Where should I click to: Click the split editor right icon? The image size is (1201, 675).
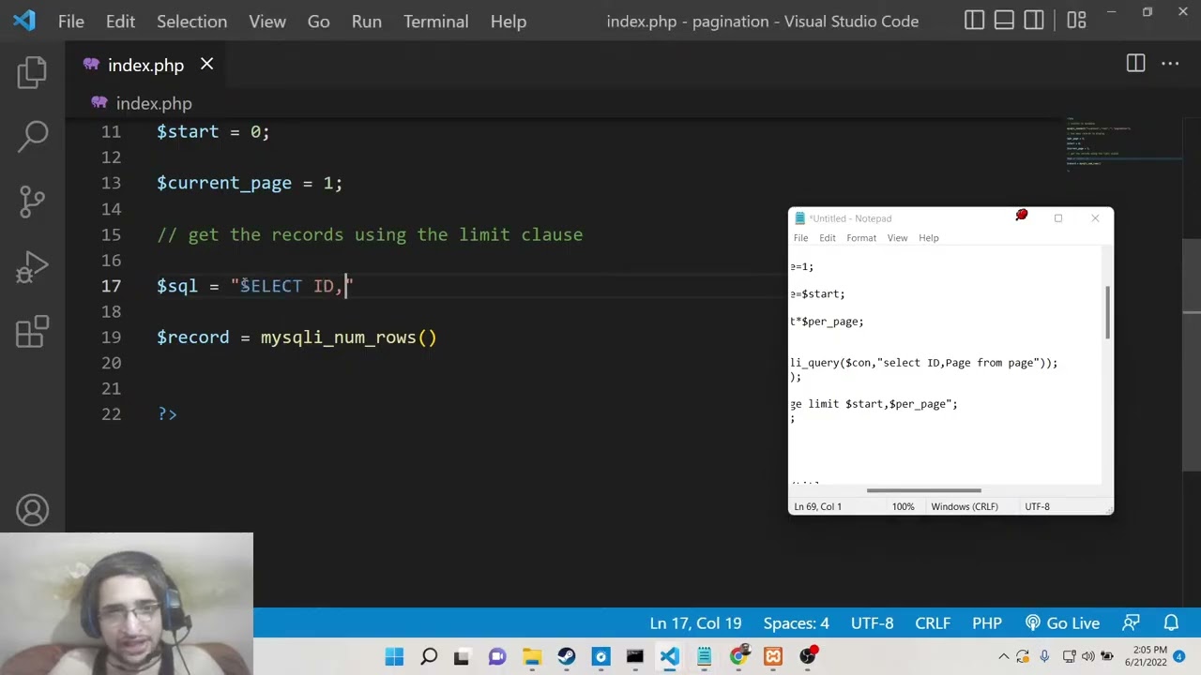point(1135,64)
